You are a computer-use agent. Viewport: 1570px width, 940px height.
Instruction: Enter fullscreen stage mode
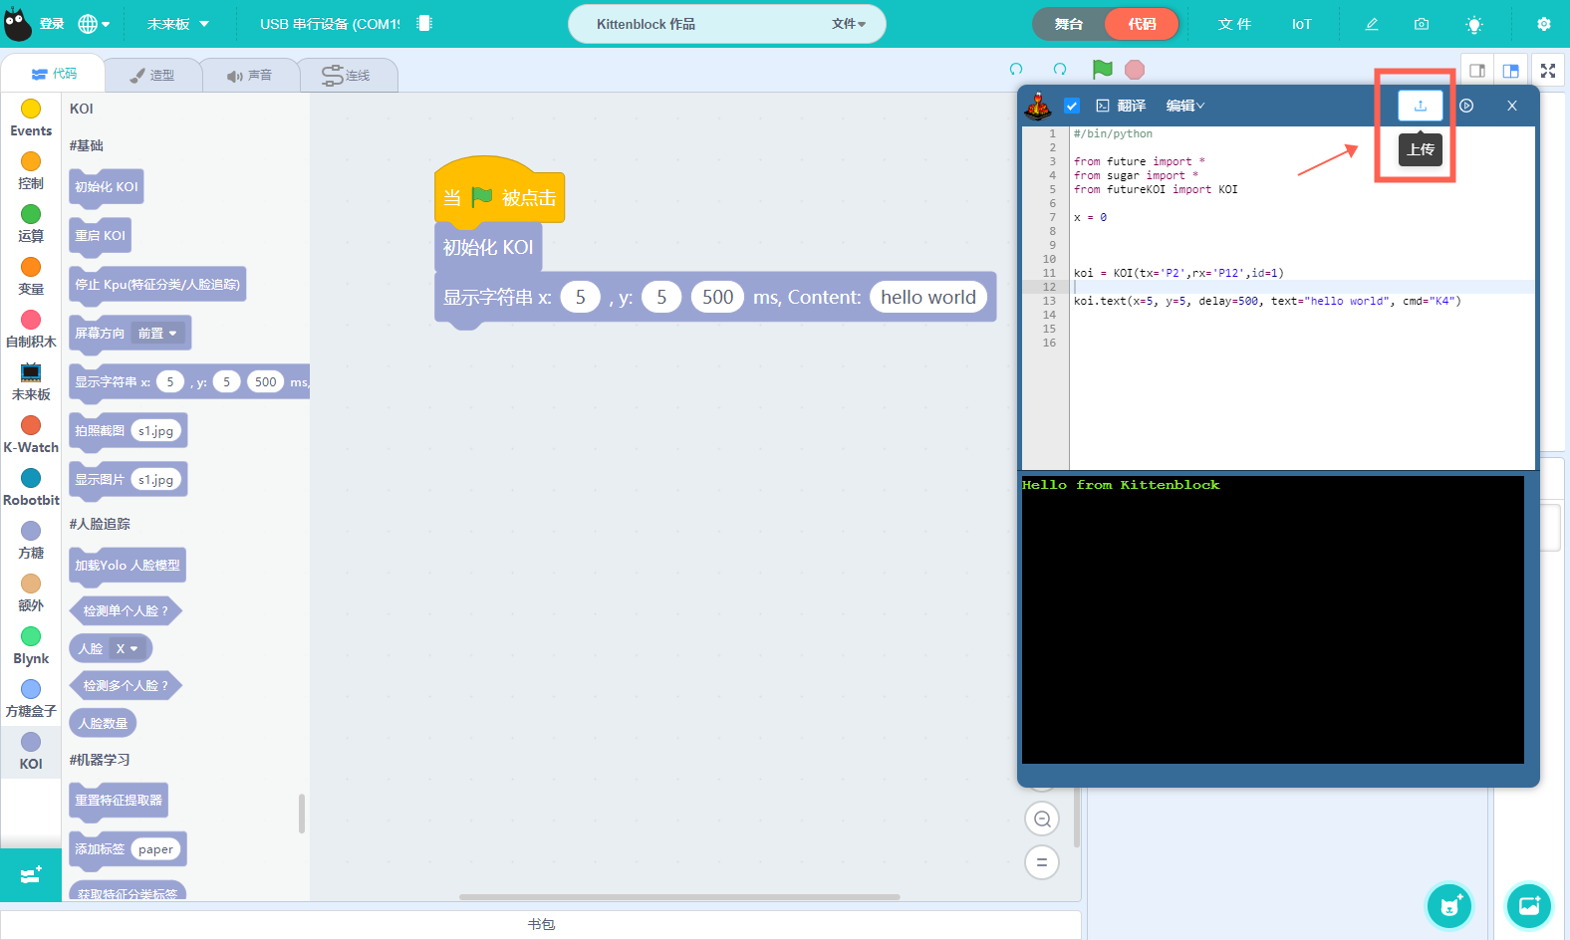tap(1548, 71)
